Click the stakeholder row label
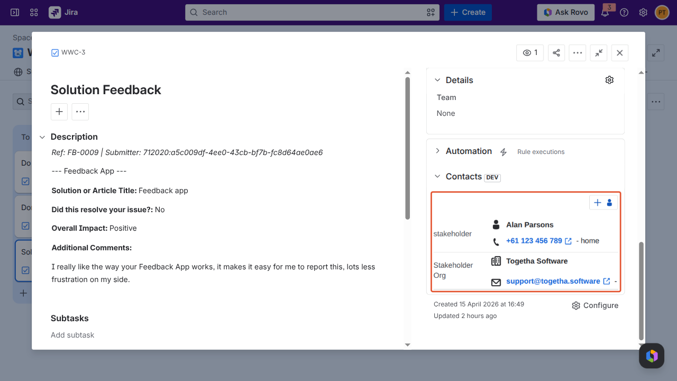Screen dimensions: 677x381 coord(453,234)
